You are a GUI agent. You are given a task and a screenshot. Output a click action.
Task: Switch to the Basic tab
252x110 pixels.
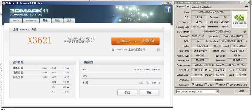click(x=16, y=21)
